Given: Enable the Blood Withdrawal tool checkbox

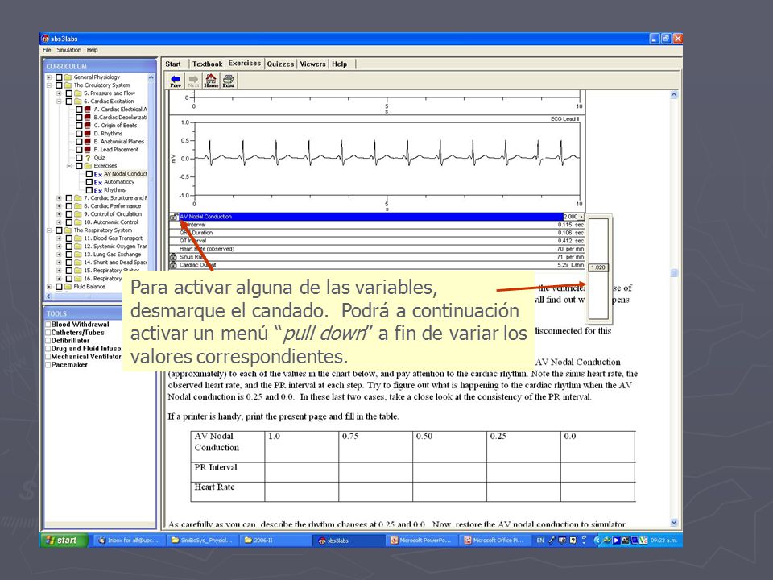Looking at the screenshot, I should [48, 325].
